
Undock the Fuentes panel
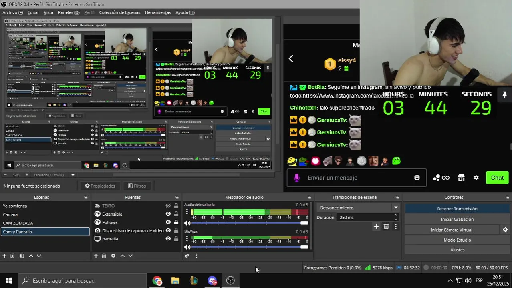(177, 197)
